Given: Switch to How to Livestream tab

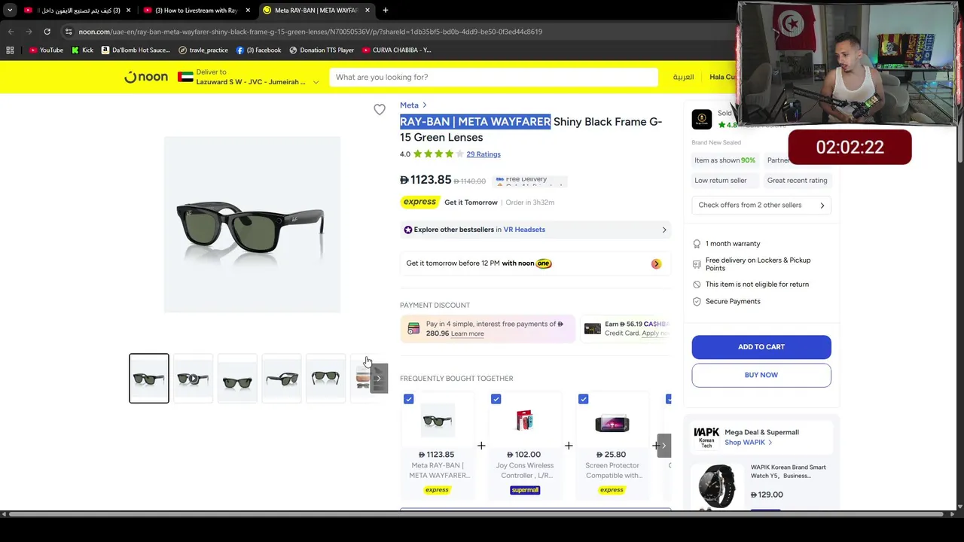Looking at the screenshot, I should [x=197, y=10].
